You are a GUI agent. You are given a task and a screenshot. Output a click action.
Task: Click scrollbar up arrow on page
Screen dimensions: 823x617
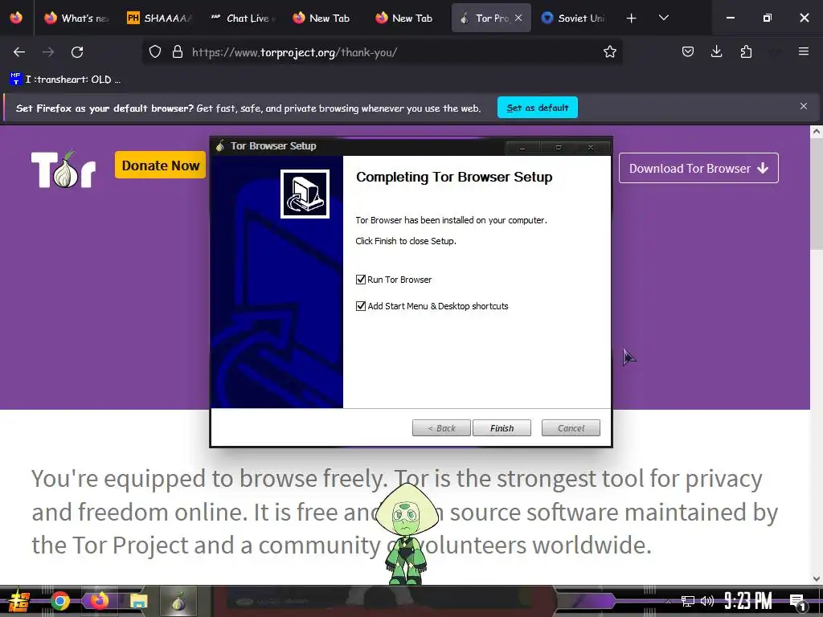pyautogui.click(x=817, y=132)
